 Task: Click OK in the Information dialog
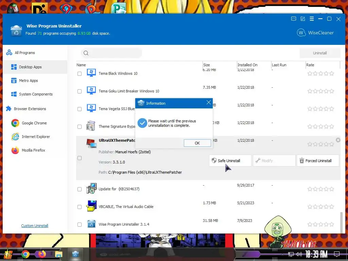(x=197, y=143)
